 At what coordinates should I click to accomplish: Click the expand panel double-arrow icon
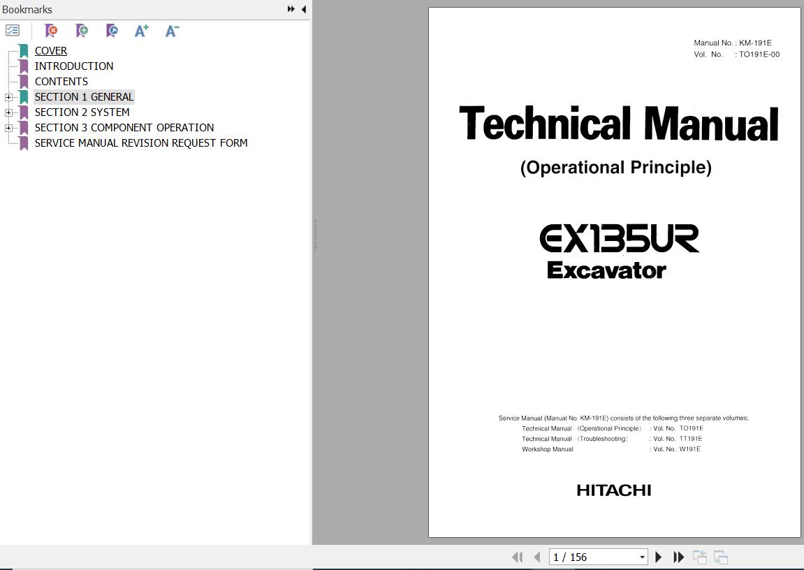(x=291, y=9)
